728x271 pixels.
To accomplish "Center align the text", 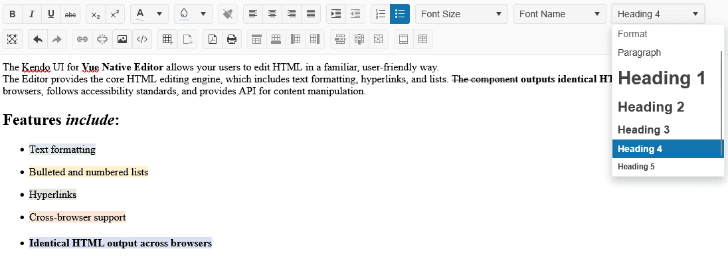I will [272, 14].
